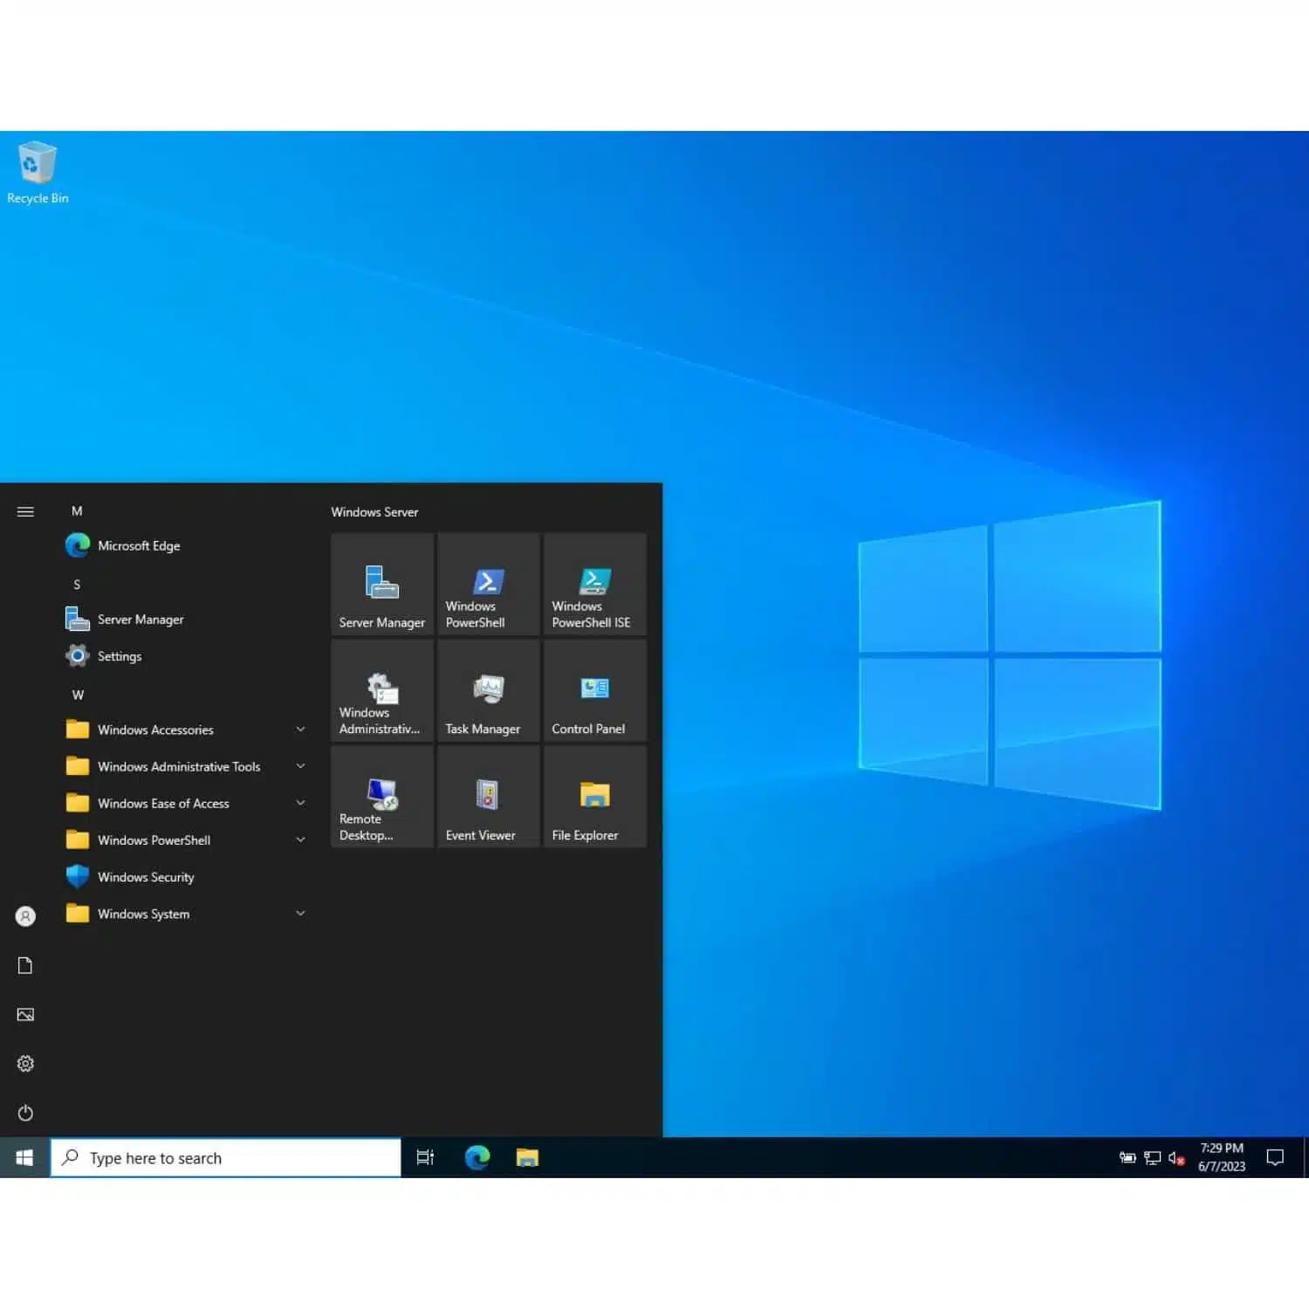Viewport: 1309px width, 1309px height.
Task: Launch the Windows PowerShell ISE tile
Action: click(x=595, y=584)
